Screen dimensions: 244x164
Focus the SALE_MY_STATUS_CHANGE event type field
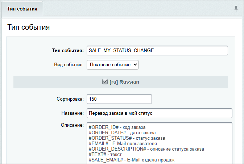157,50
